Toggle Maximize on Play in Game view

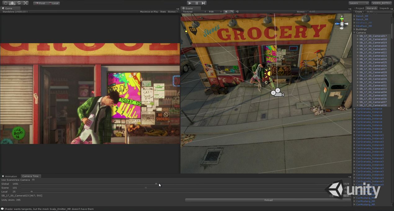pos(149,12)
